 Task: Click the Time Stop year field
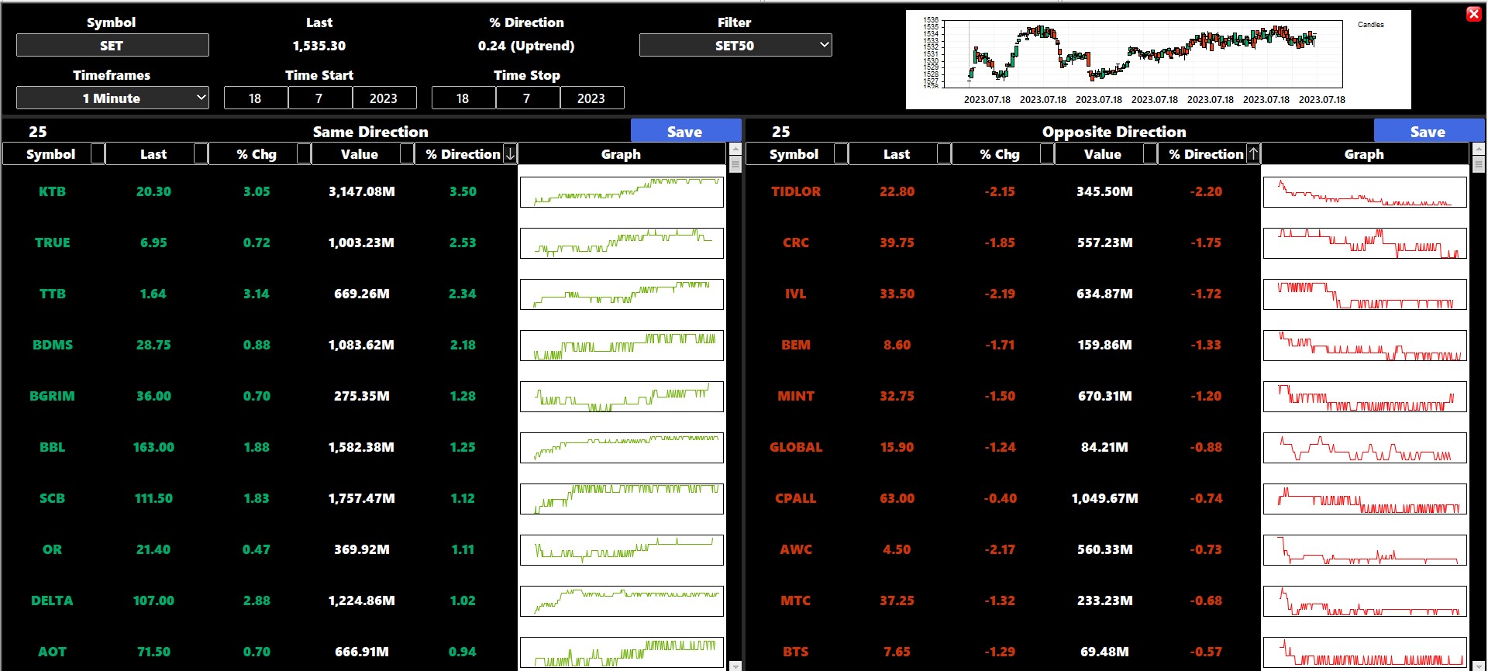pyautogui.click(x=591, y=98)
